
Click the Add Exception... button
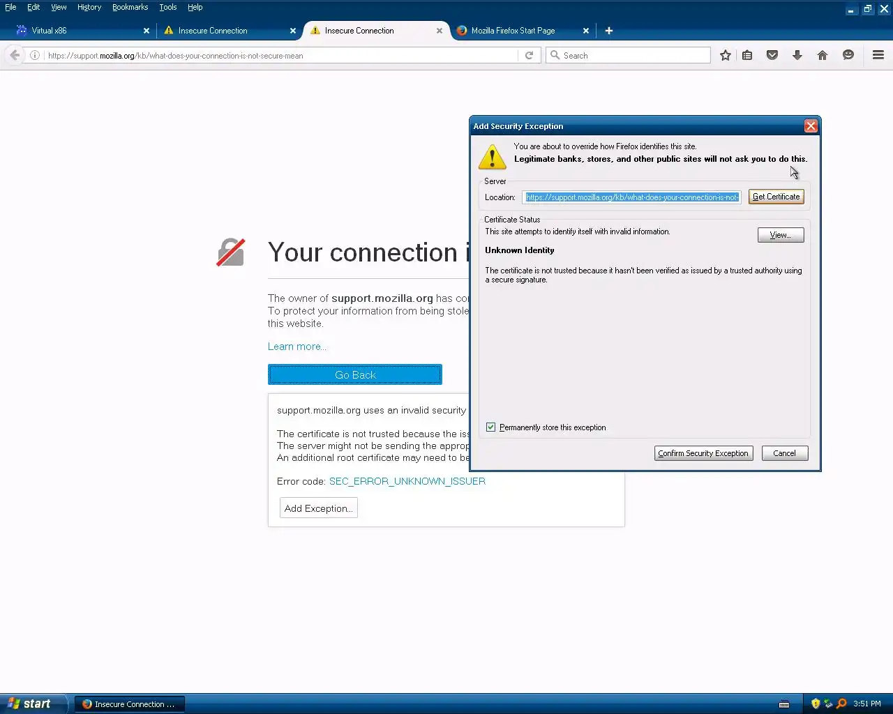318,508
